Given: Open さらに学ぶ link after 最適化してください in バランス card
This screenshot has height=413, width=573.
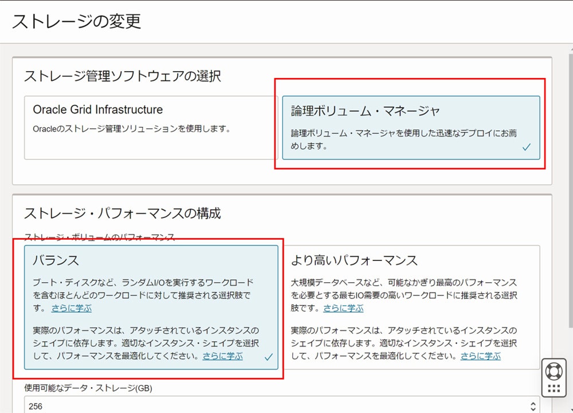Looking at the screenshot, I should (223, 356).
